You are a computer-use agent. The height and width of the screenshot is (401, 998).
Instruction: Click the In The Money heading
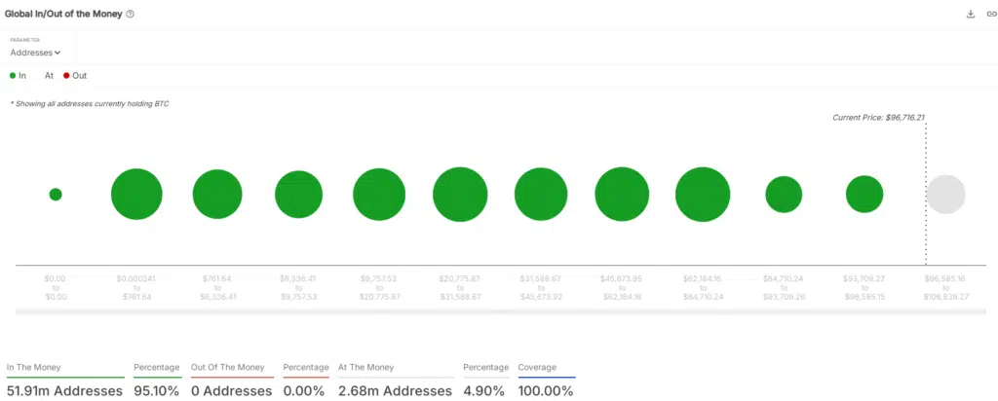34,367
